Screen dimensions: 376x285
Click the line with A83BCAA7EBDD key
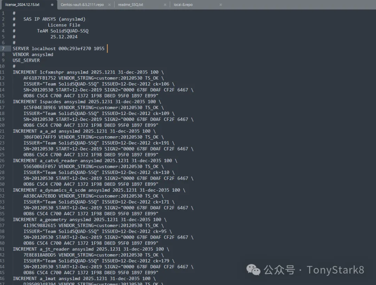[x=94, y=196]
